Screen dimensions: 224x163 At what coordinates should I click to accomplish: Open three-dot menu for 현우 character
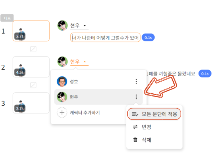pyautogui.click(x=136, y=97)
